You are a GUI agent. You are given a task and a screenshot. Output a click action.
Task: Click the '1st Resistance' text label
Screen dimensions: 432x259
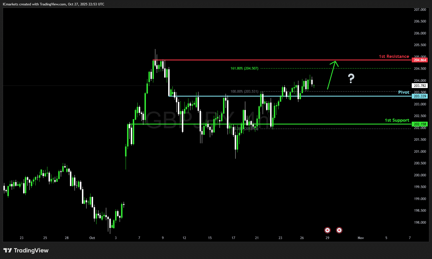click(x=394, y=56)
